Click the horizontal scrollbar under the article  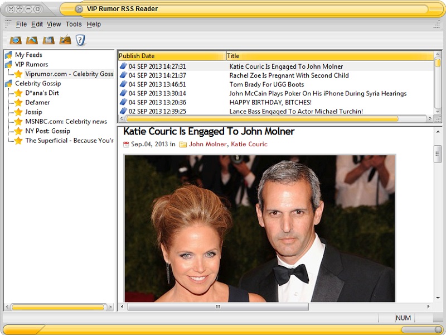point(217,307)
